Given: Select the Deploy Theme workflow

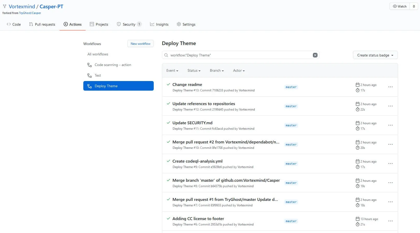Looking at the screenshot, I should click(x=118, y=86).
